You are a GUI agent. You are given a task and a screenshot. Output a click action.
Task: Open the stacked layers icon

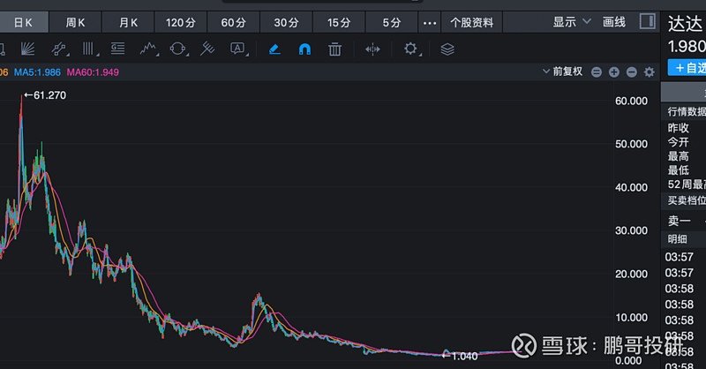coord(447,49)
